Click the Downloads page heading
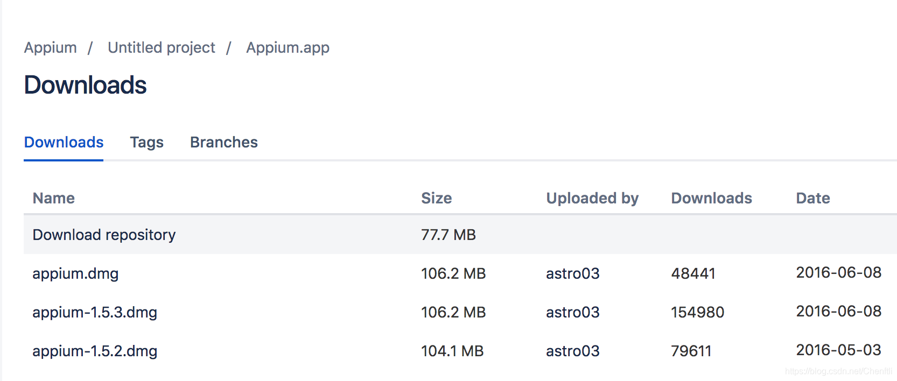The image size is (897, 381). (86, 85)
